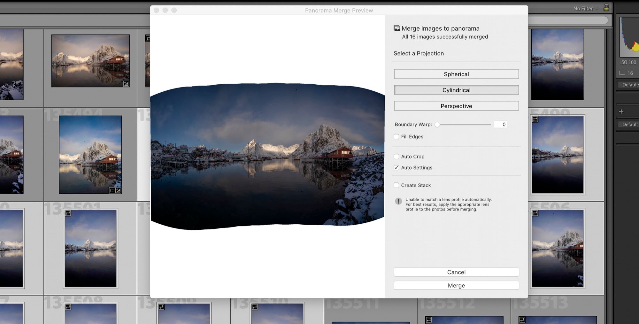Viewport: 639px width, 324px height.
Task: Click the histogram in the right panel
Action: (629, 37)
